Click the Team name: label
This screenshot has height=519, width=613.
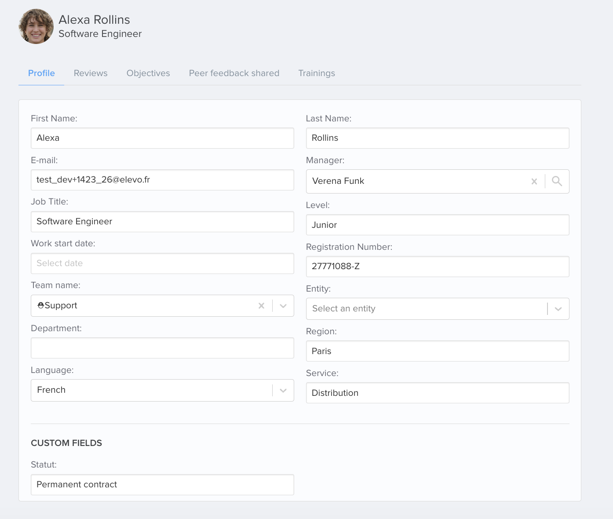coord(55,285)
